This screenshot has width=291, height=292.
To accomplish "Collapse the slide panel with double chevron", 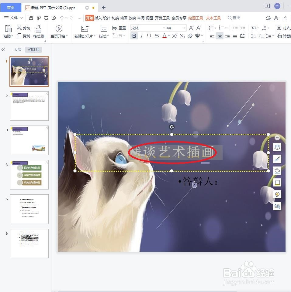I will (3, 49).
